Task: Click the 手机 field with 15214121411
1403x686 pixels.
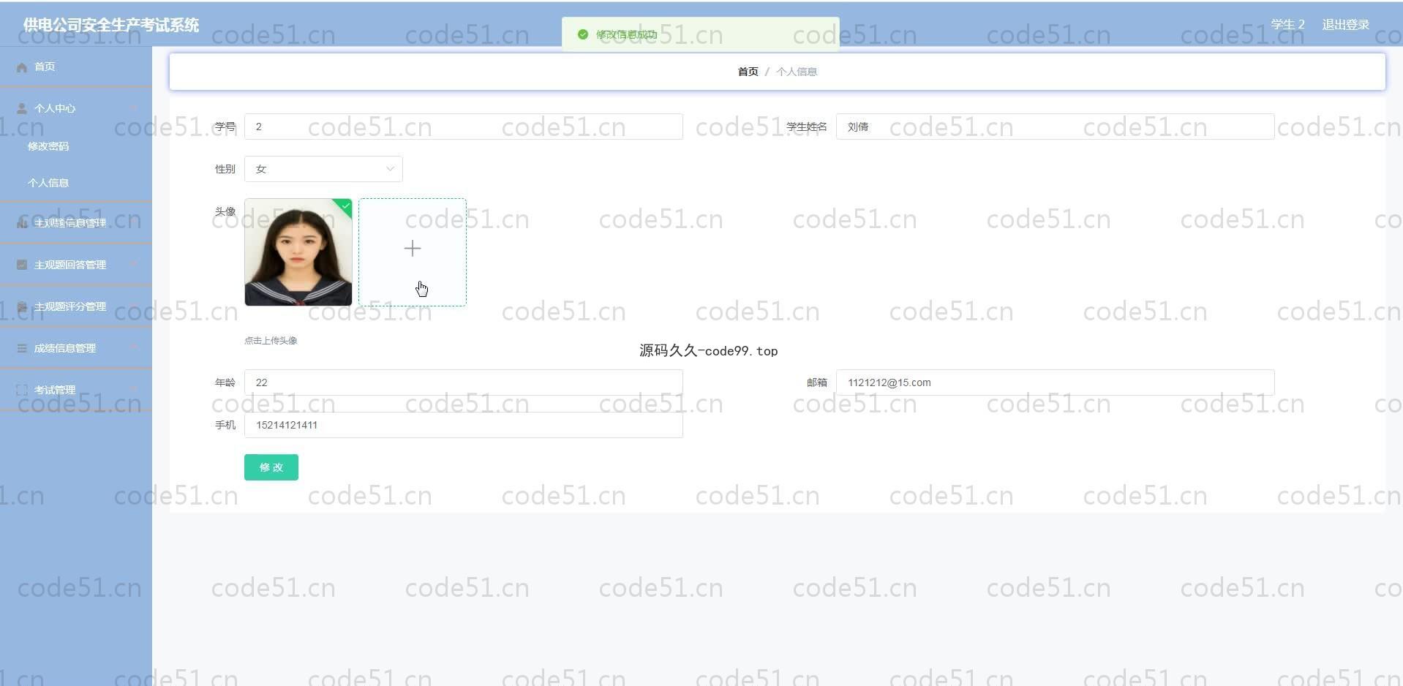Action: pyautogui.click(x=464, y=425)
